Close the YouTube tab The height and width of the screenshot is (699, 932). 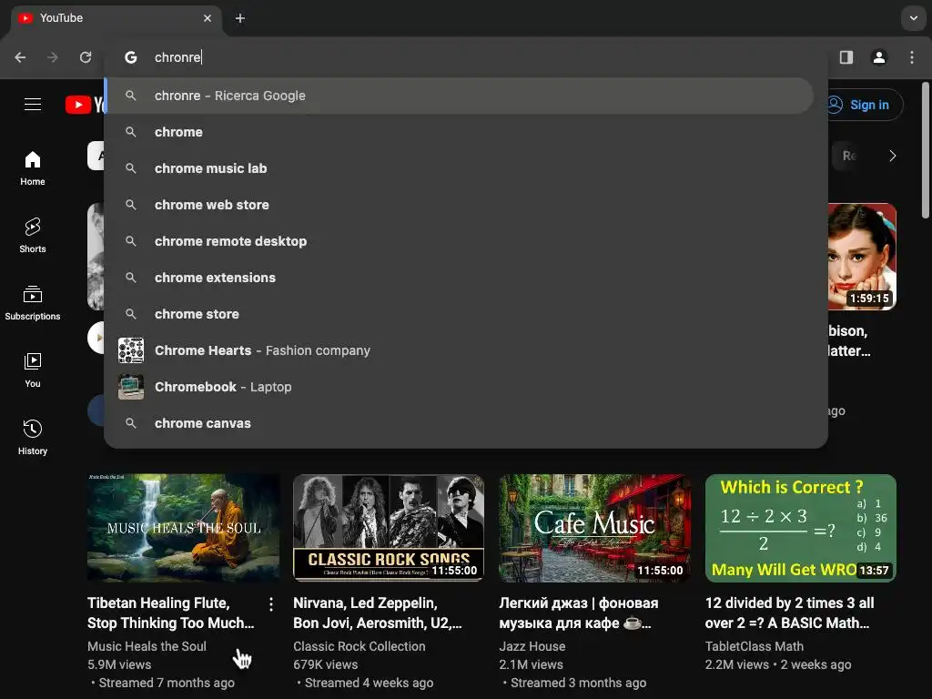coord(208,18)
